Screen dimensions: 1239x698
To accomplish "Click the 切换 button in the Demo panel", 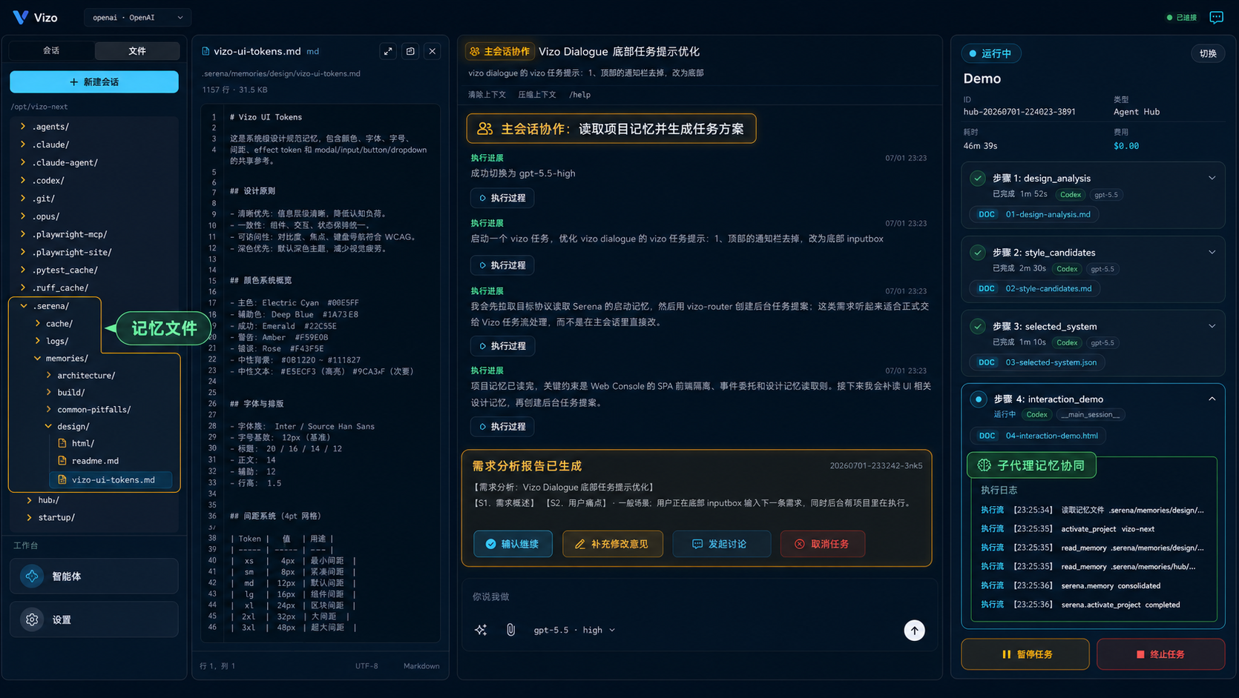I will 1208,53.
